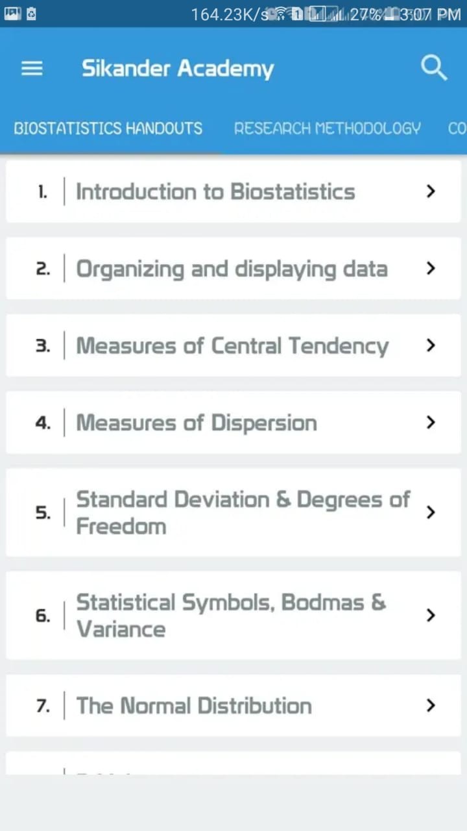Viewport: 467px width, 831px height.
Task: Tap the Sikander Academy title
Action: tap(178, 68)
